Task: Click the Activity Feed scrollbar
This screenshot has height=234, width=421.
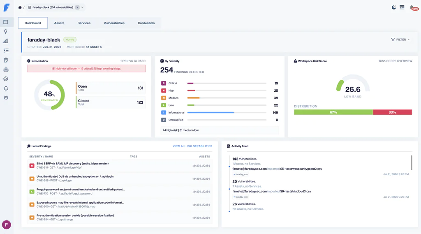Action: click(x=411, y=162)
